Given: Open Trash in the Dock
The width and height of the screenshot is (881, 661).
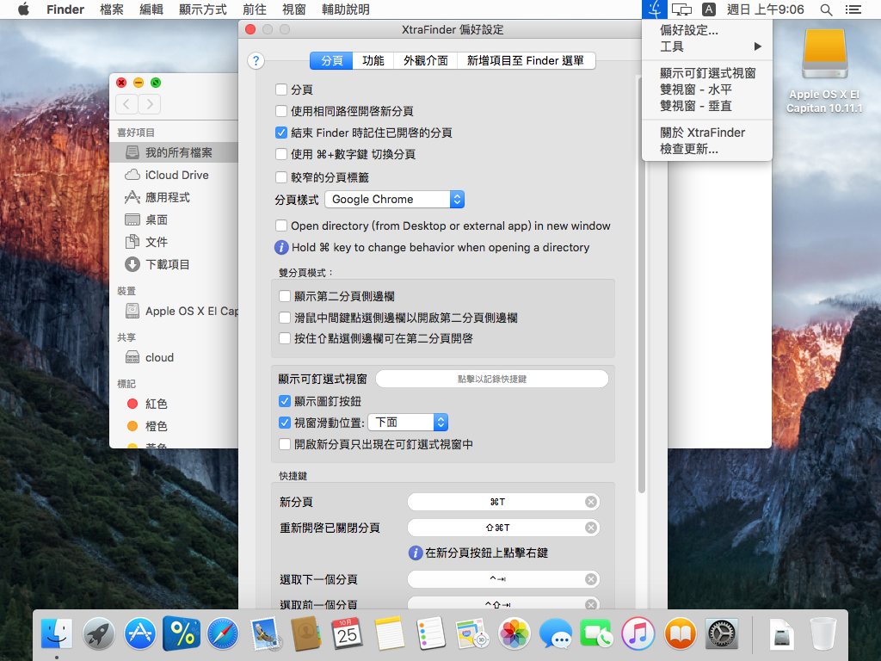Looking at the screenshot, I should [x=823, y=633].
